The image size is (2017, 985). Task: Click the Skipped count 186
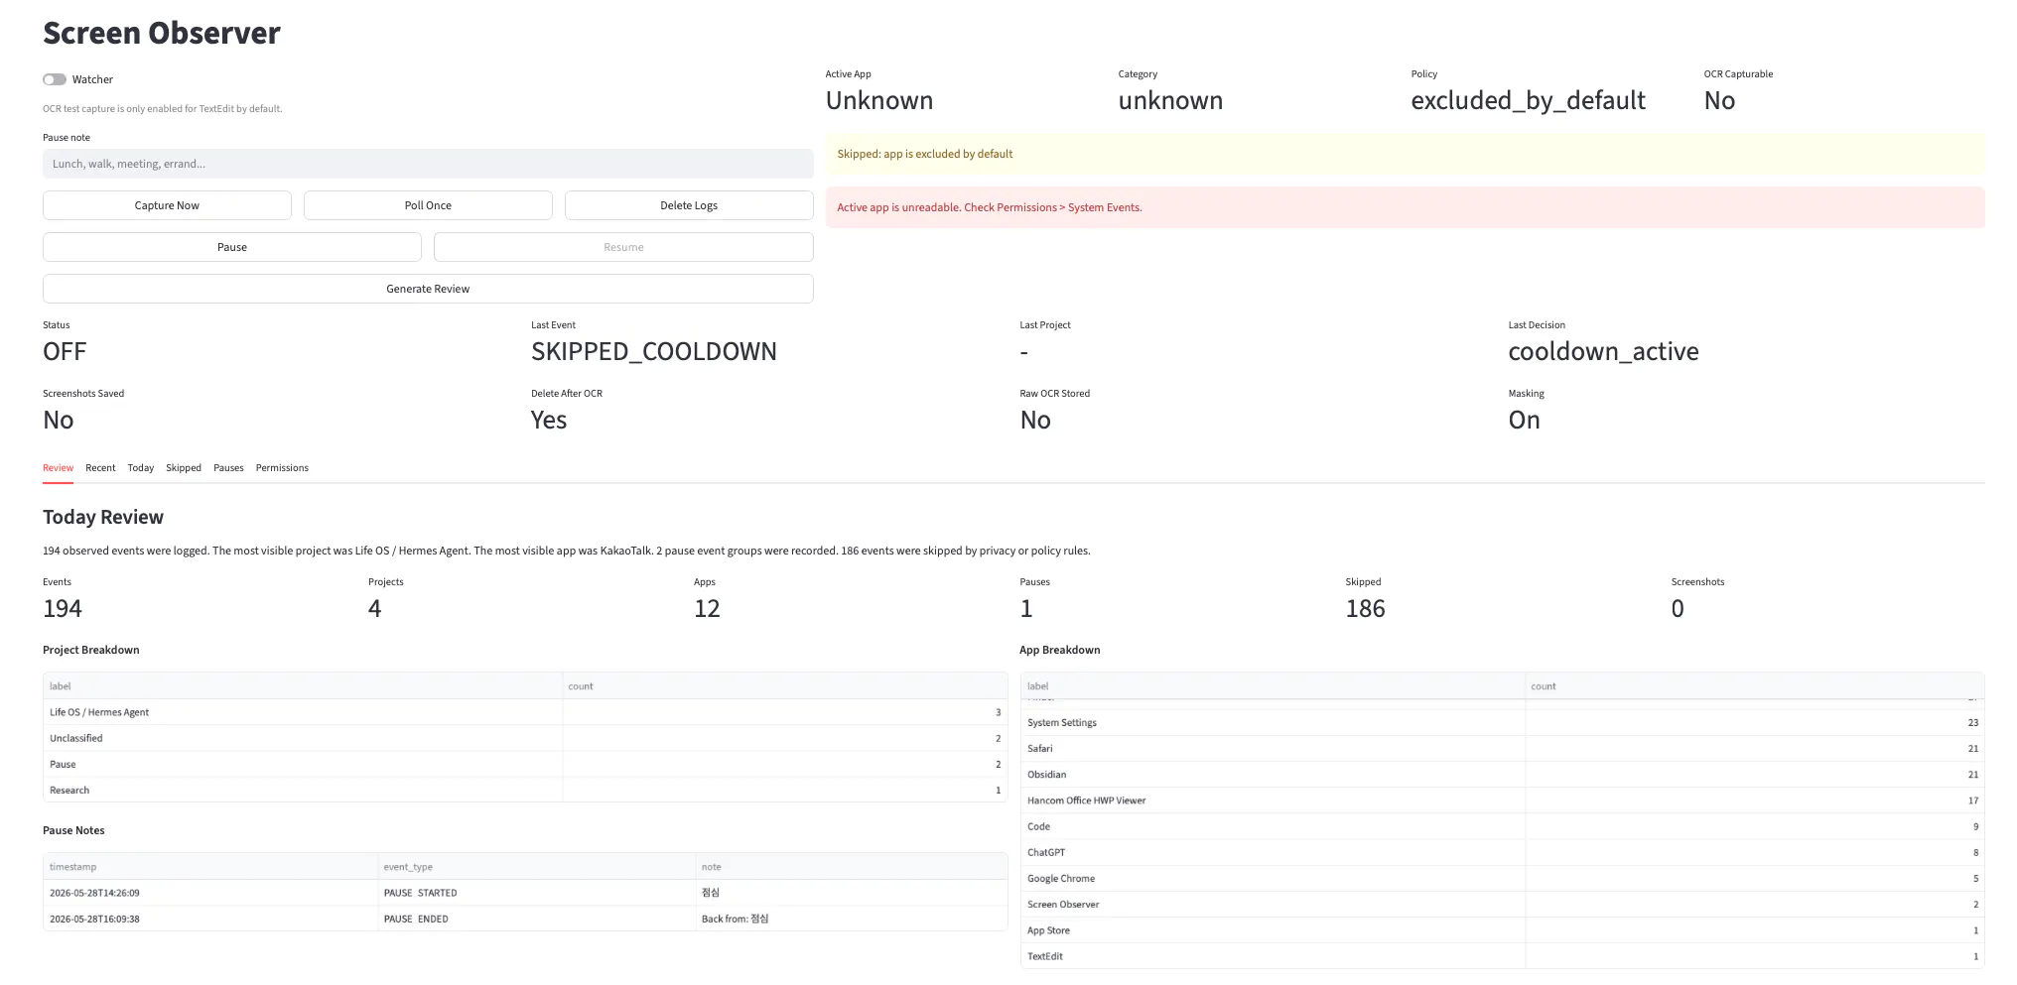coord(1365,609)
